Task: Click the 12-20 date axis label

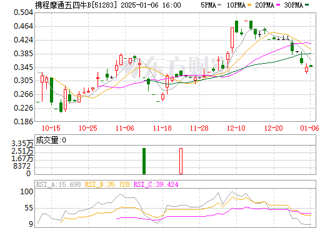Action: (274, 128)
